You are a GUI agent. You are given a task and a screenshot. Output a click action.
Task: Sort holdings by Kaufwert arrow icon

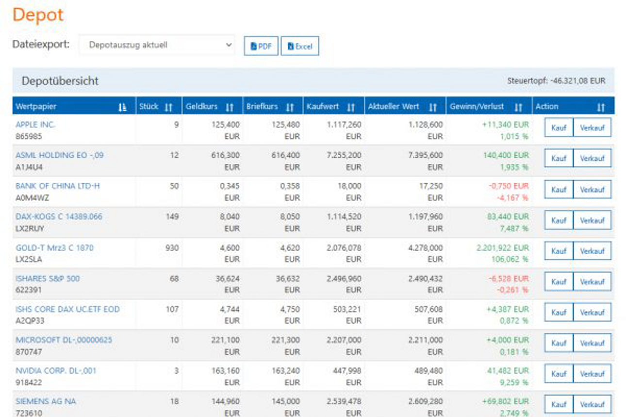tap(351, 107)
